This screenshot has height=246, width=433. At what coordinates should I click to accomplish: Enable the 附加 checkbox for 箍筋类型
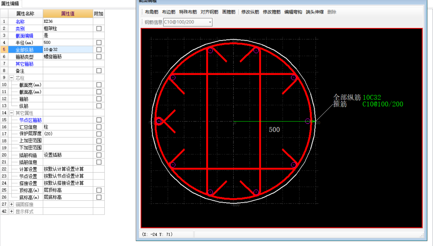(x=99, y=57)
